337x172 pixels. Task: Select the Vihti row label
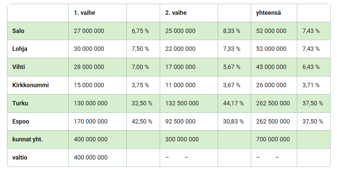pyautogui.click(x=19, y=67)
